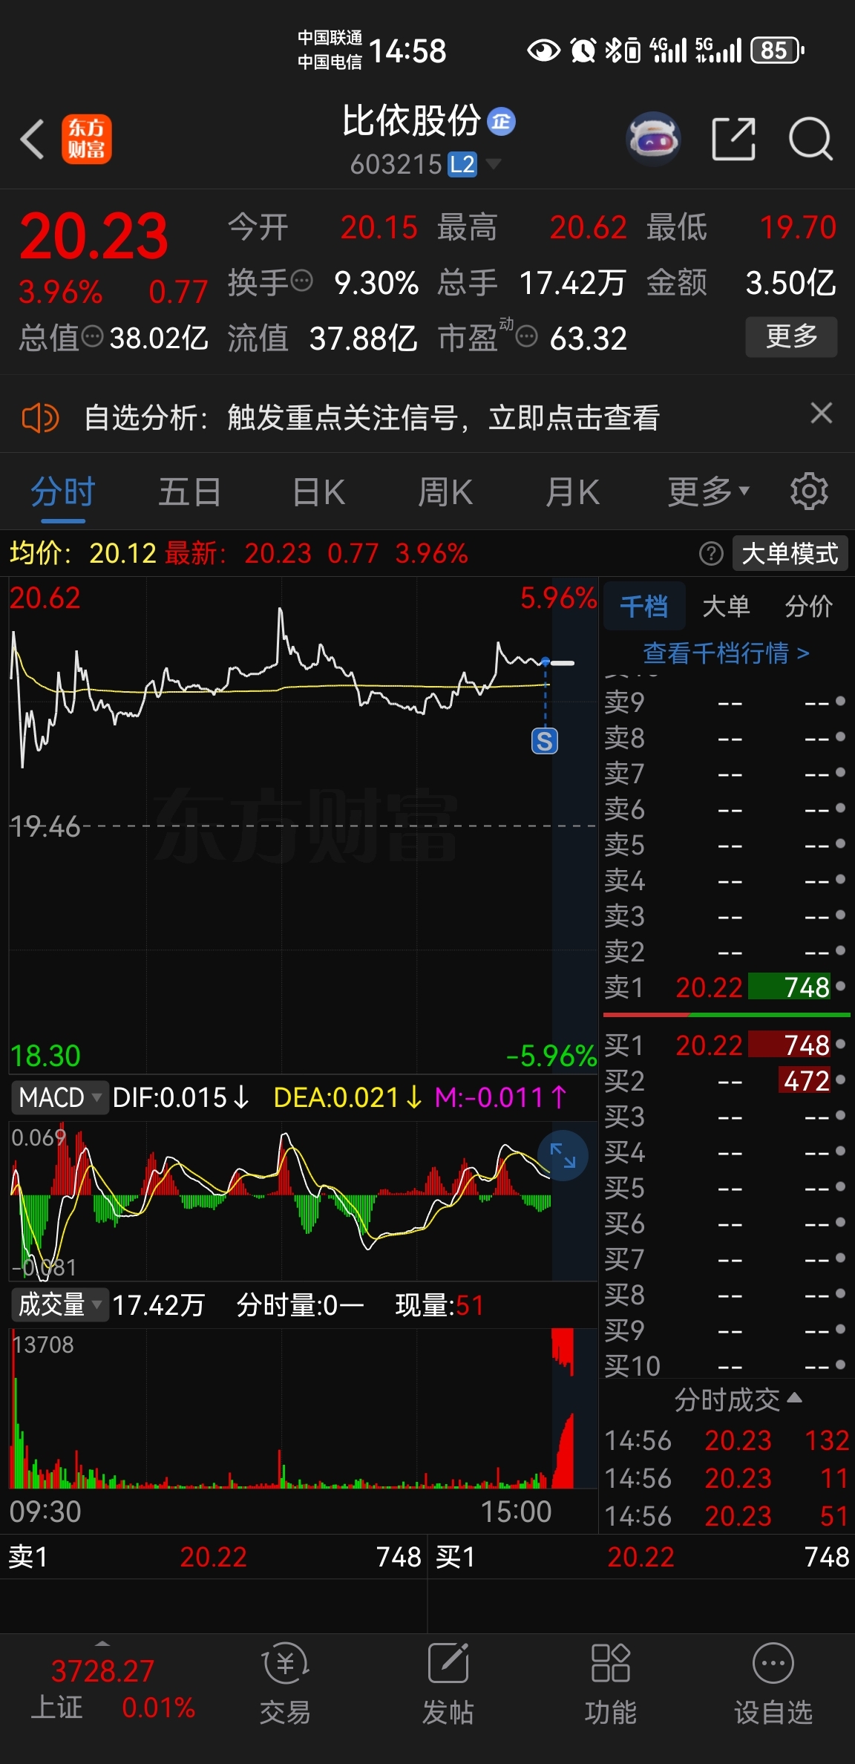
Task: Open the MACD indicator dropdown
Action: [59, 1097]
